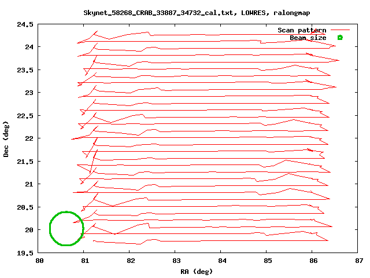370x278 pixels.
Task: Click the y-axis tick label 22
Action: coord(29,138)
